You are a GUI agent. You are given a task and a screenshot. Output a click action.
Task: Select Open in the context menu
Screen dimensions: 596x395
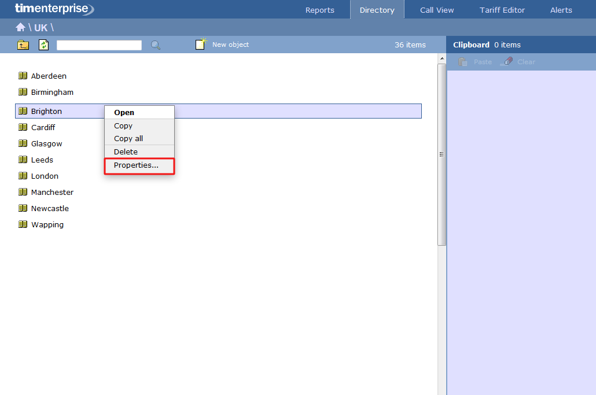[x=124, y=113]
